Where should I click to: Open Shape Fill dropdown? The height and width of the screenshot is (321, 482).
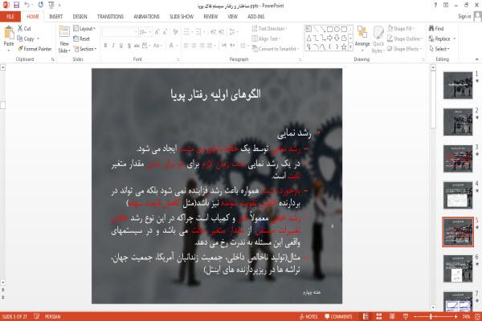point(401,29)
